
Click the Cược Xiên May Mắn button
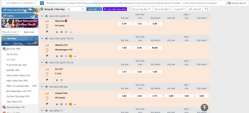[115, 9]
